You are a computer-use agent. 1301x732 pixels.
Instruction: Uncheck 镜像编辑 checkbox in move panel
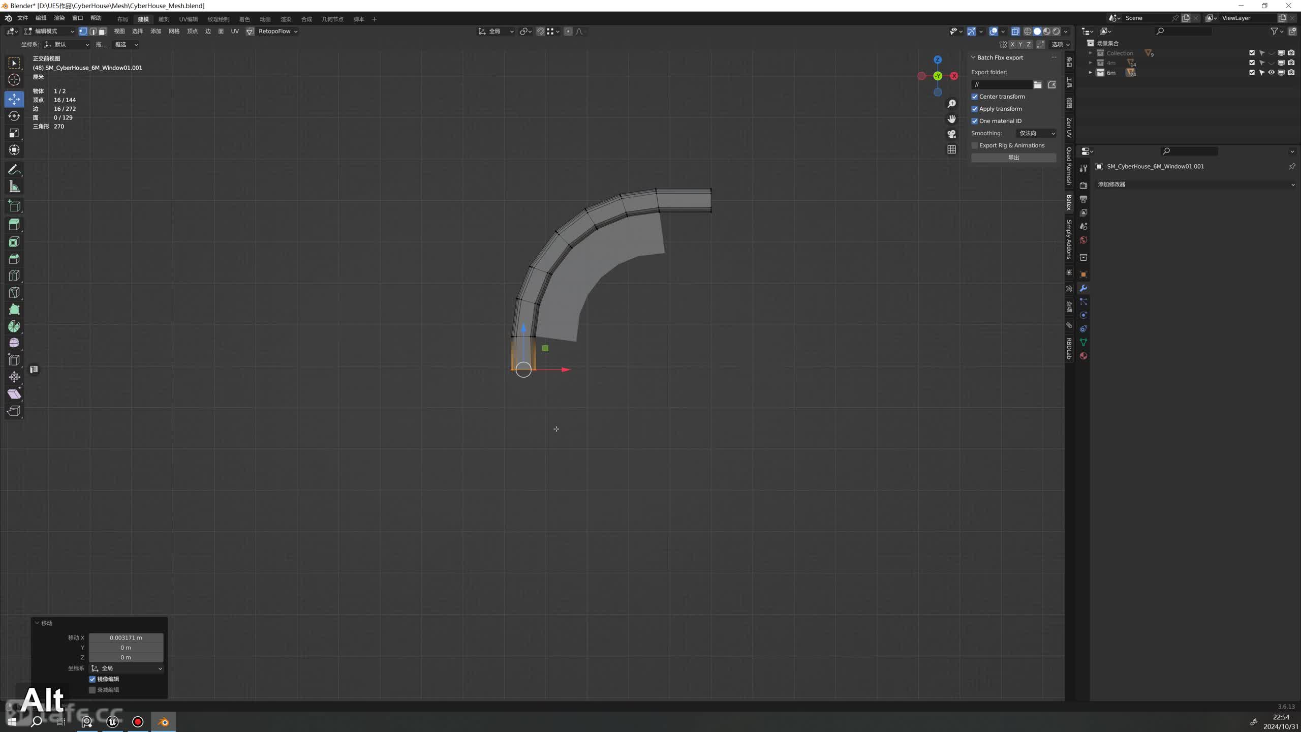(x=92, y=679)
